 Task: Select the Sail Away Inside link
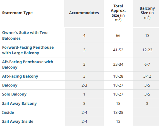(x=18, y=122)
